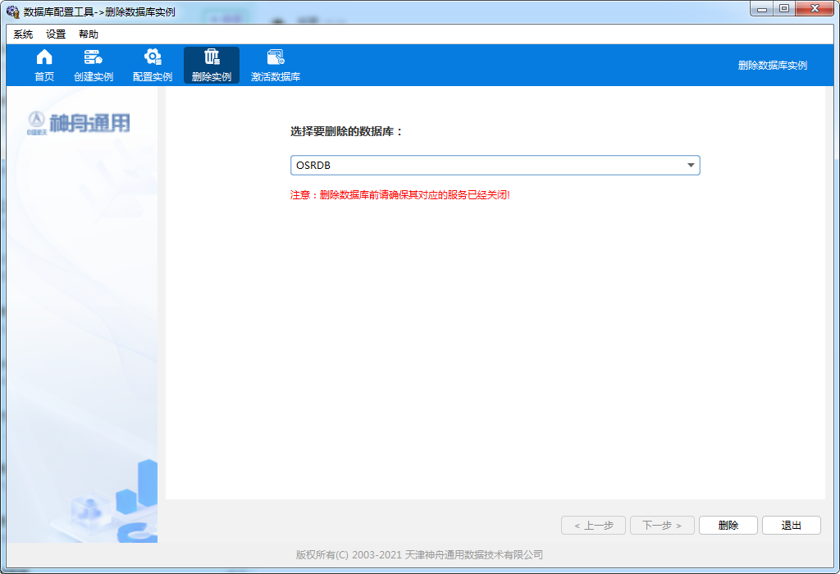Screen dimensions: 840x574
Task: Click the app icon in title bar
Action: [x=13, y=12]
